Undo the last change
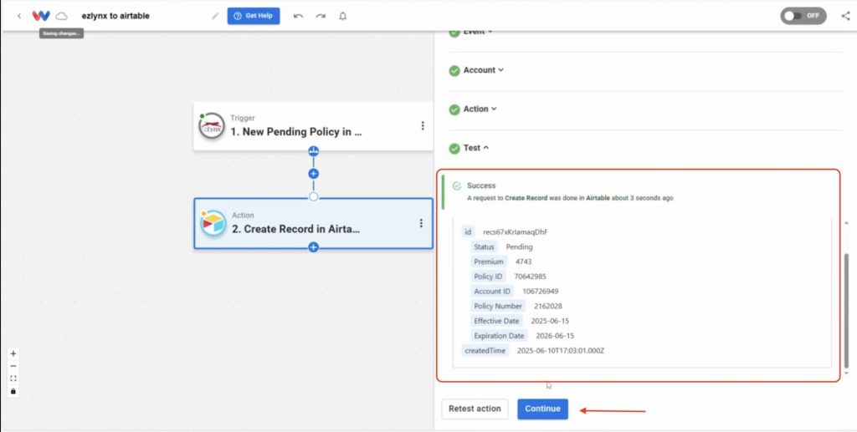Image resolution: width=857 pixels, height=432 pixels. [298, 16]
